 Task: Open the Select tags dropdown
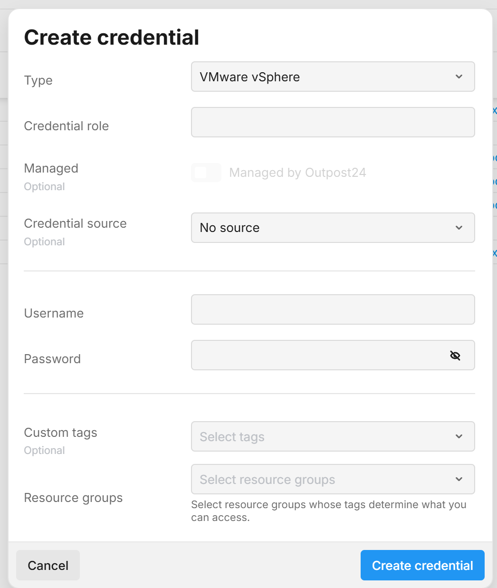(x=333, y=436)
